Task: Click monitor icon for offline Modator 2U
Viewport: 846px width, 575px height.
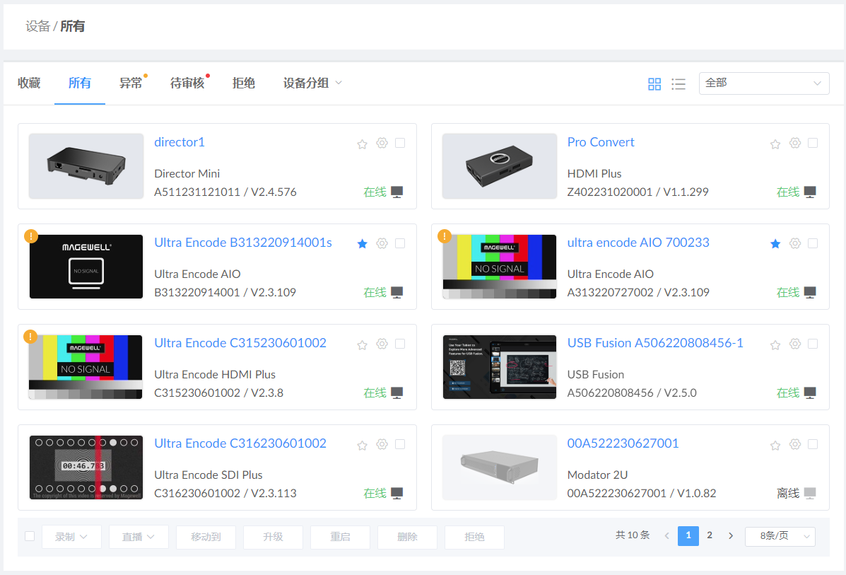Action: click(x=810, y=493)
